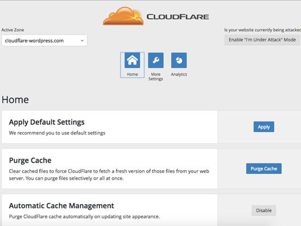Image resolution: width=301 pixels, height=226 pixels.
Task: Open the Home icon tile
Action: pos(132,60)
